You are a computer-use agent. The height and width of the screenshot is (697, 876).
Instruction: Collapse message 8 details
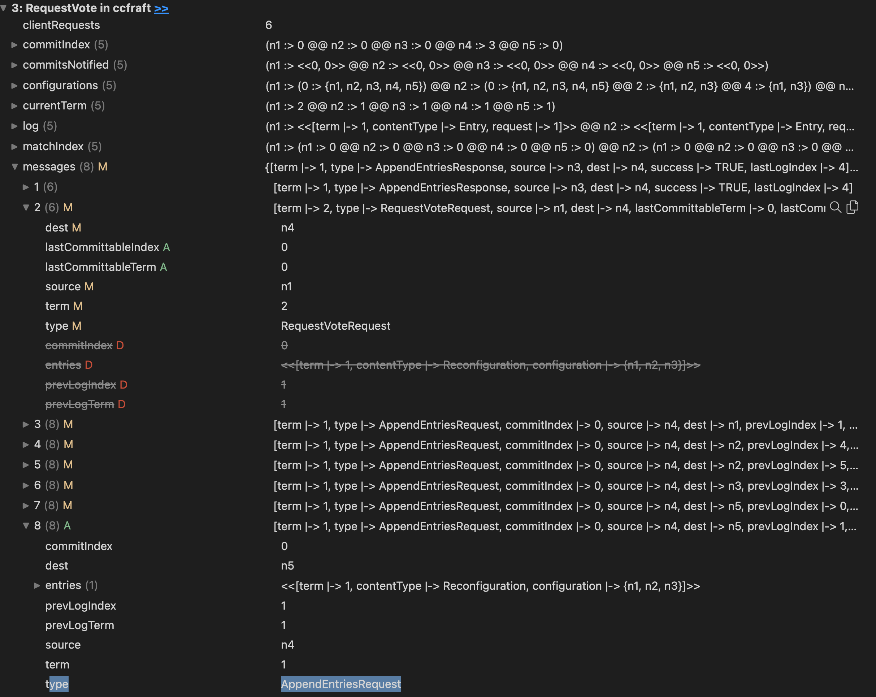point(26,525)
